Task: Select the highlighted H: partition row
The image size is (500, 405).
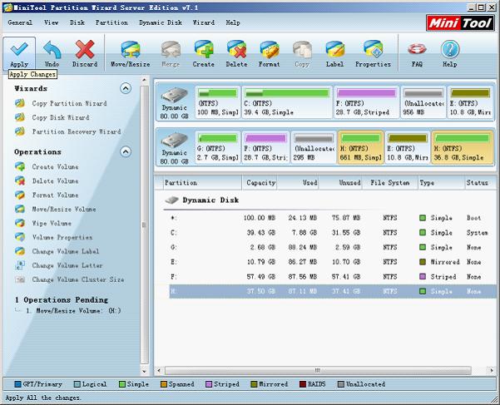Action: (333, 291)
